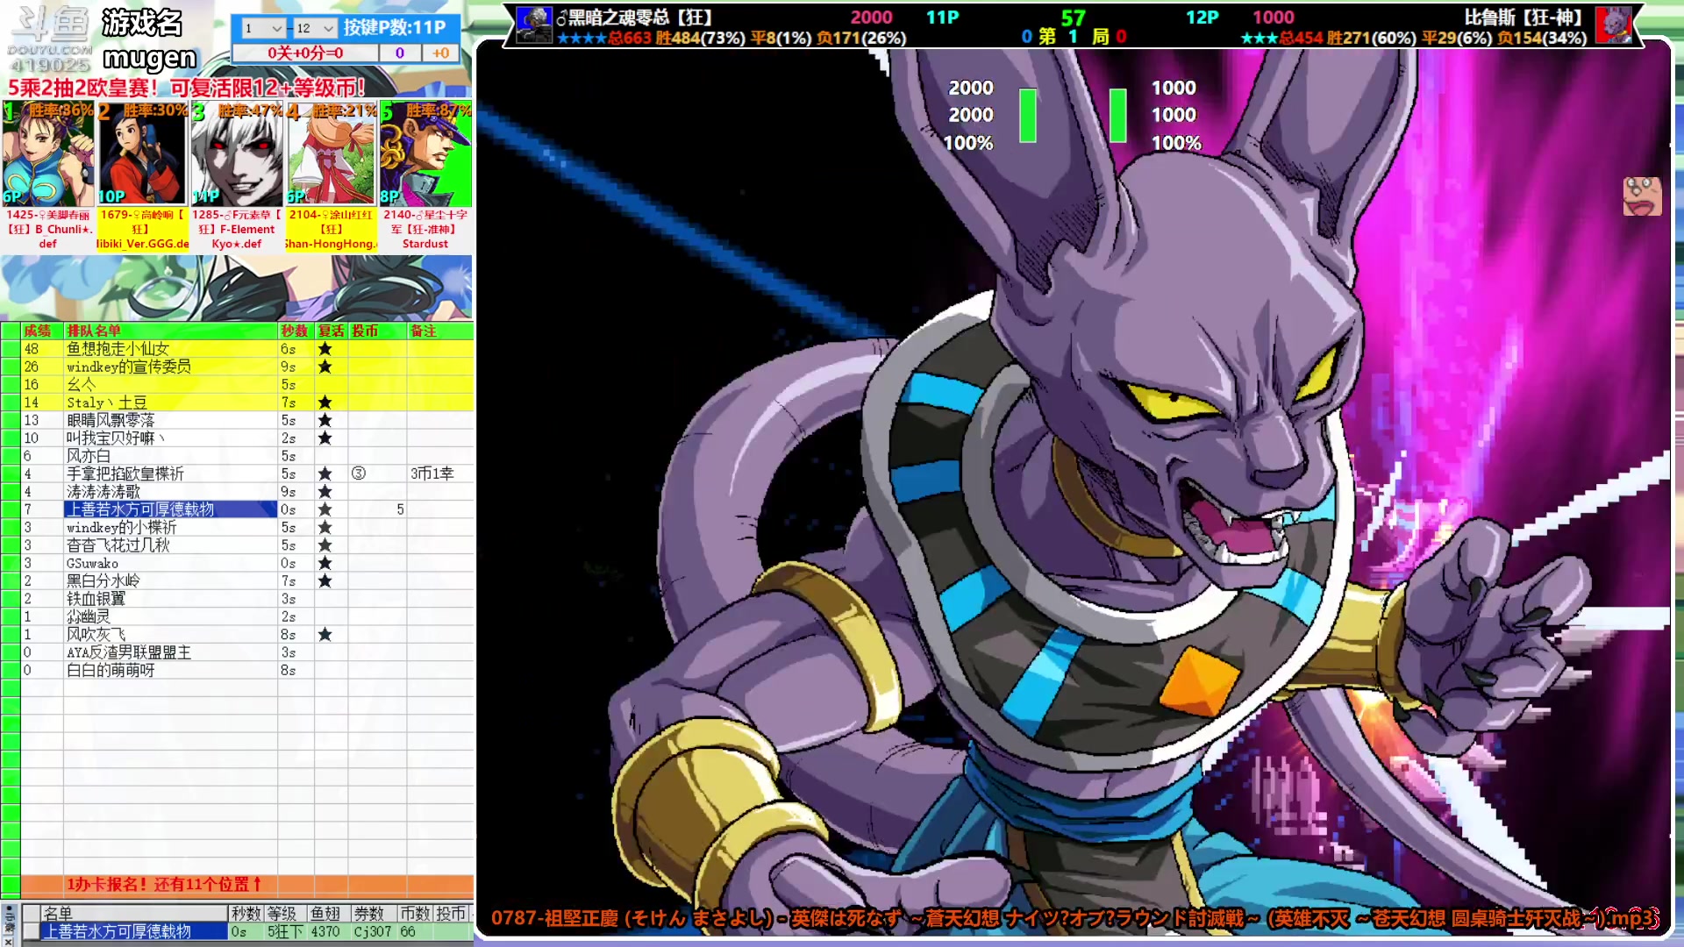The width and height of the screenshot is (1684, 947).
Task: Click the scrolling mp3 song title ticker
Action: 1074,918
